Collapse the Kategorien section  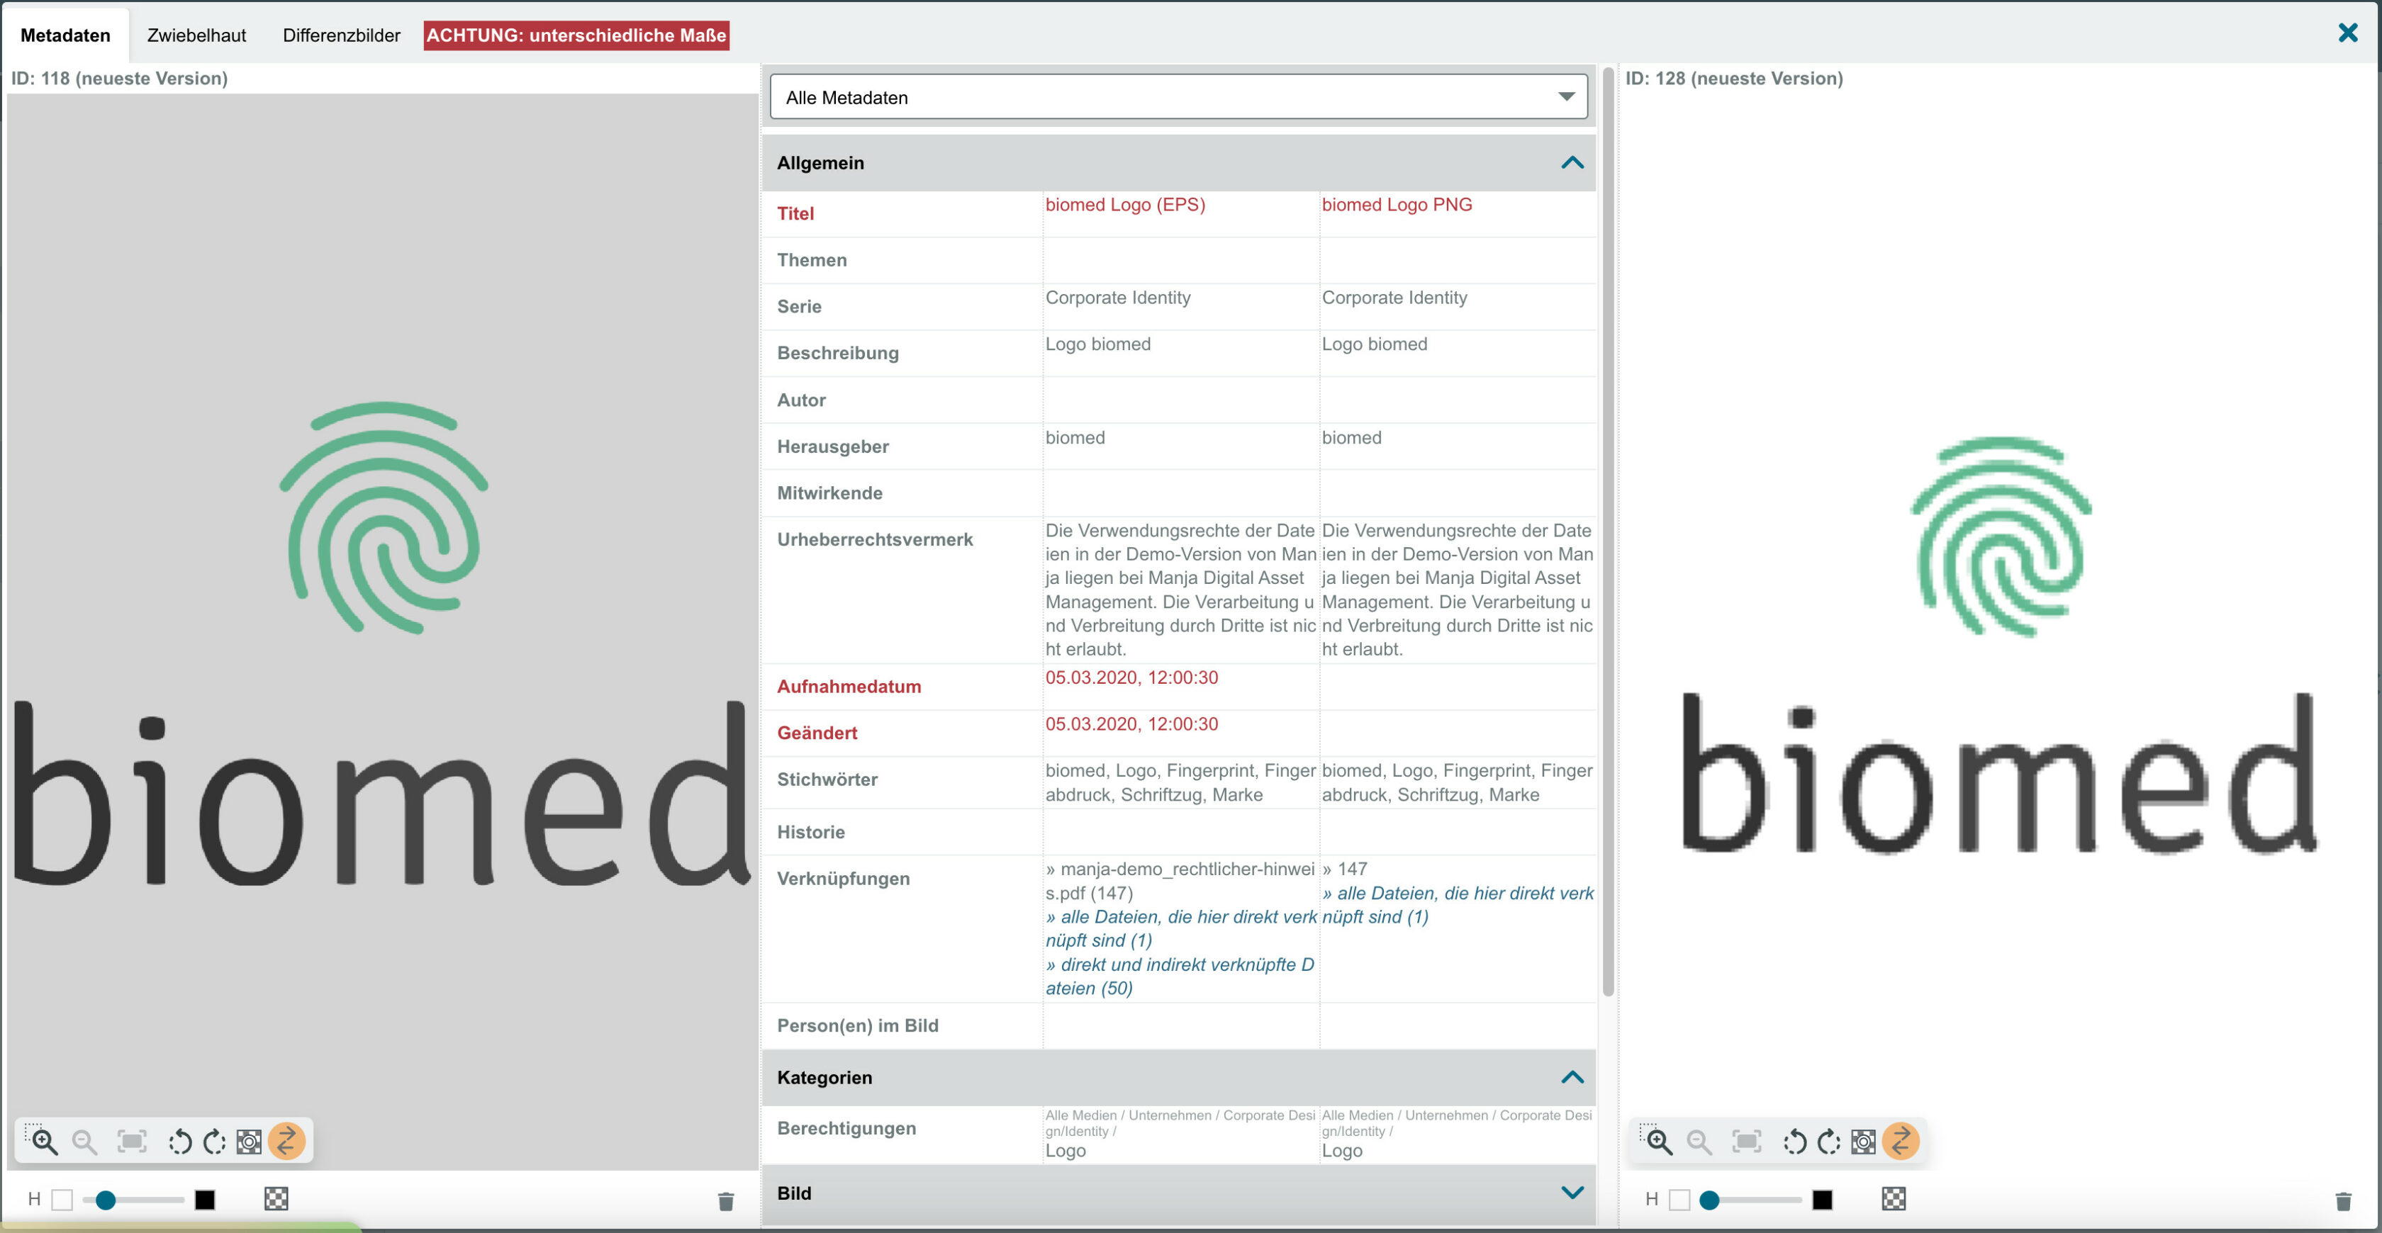[x=1573, y=1078]
